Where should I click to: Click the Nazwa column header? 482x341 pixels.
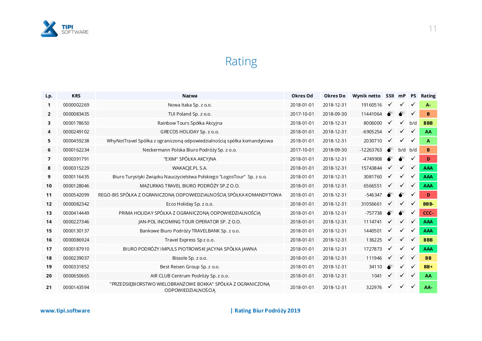click(190, 96)
